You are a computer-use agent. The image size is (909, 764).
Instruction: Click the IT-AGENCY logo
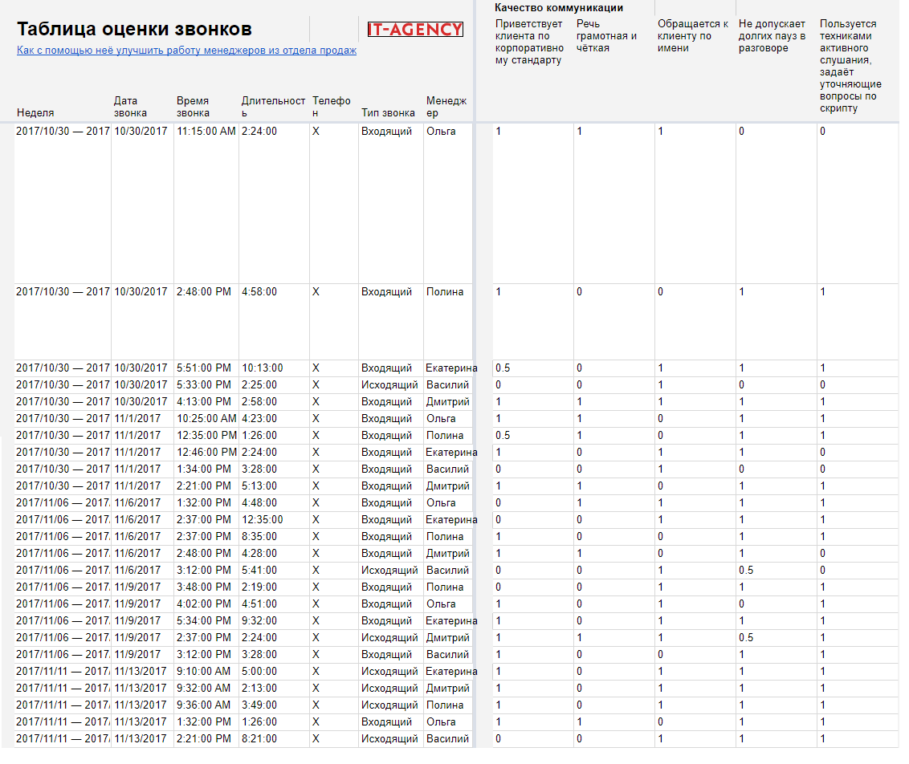coord(415,30)
